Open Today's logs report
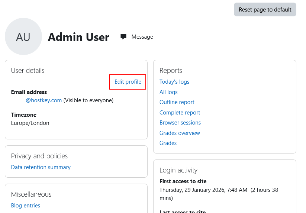This screenshot has width=306, height=213. 174,82
